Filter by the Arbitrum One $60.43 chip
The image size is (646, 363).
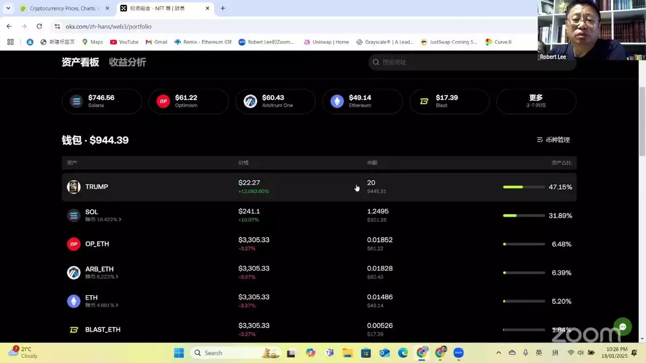(276, 101)
